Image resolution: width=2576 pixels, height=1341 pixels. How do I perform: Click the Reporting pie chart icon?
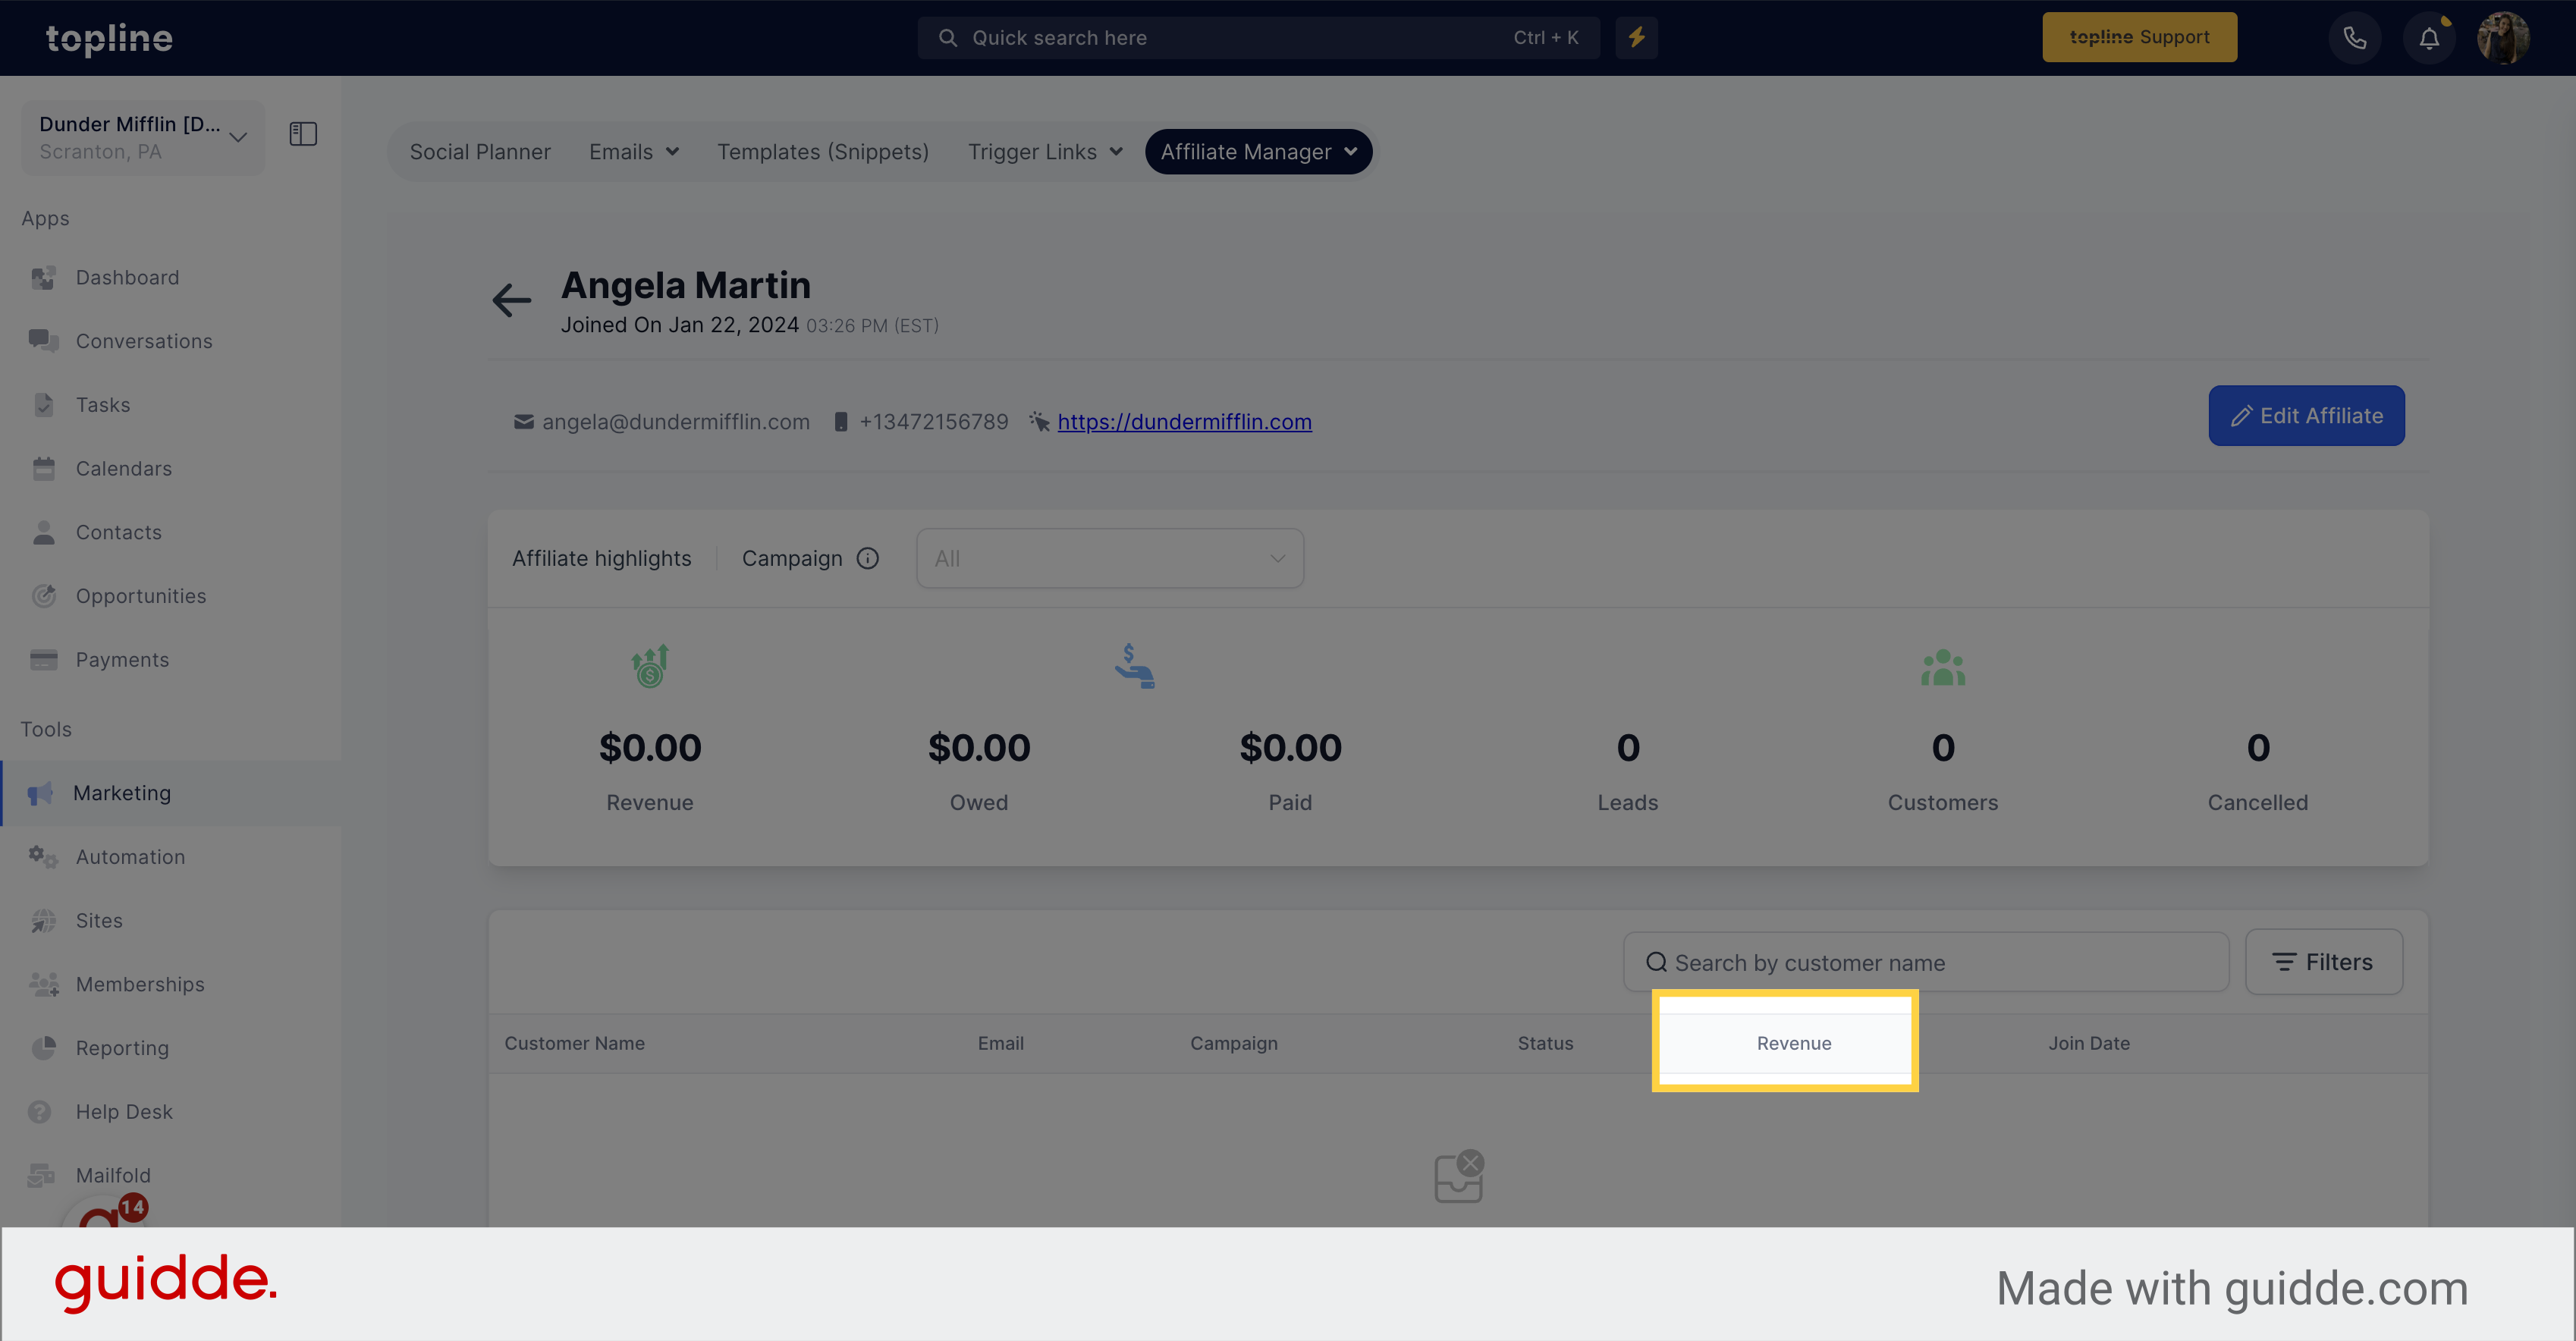pos(43,1048)
